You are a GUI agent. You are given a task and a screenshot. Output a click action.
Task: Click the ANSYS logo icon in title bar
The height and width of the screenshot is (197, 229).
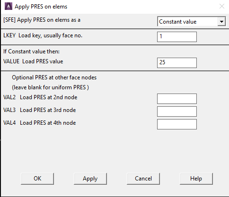coord(9,7)
